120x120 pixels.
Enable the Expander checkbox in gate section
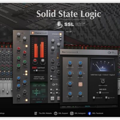pyautogui.click(x=51, y=76)
